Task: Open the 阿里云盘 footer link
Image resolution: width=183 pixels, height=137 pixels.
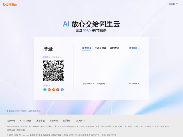Action: coord(11,130)
